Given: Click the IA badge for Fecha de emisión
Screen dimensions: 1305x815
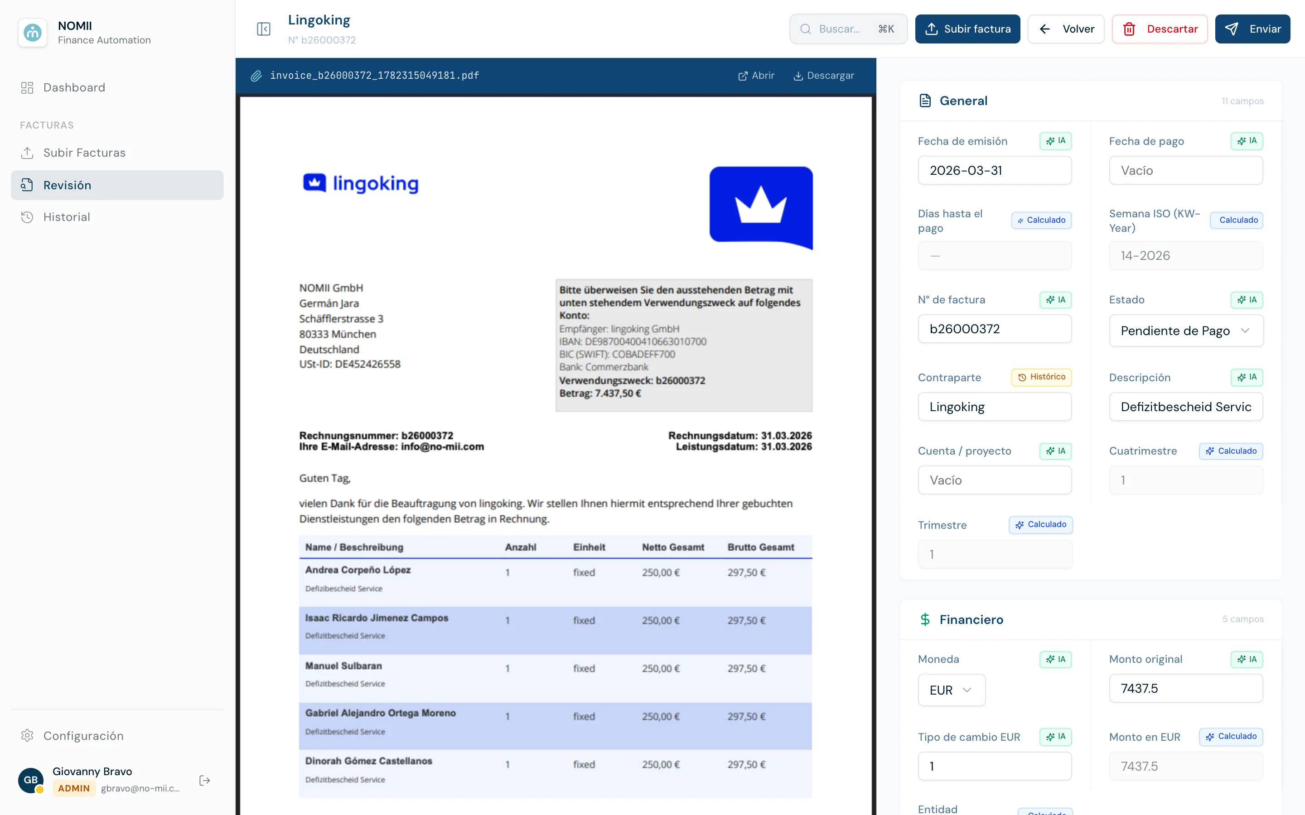Looking at the screenshot, I should click(x=1055, y=141).
